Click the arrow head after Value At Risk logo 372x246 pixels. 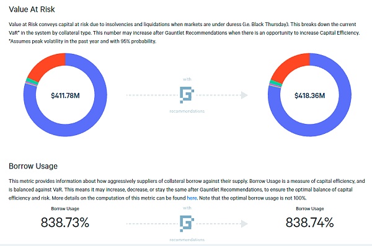click(x=244, y=95)
